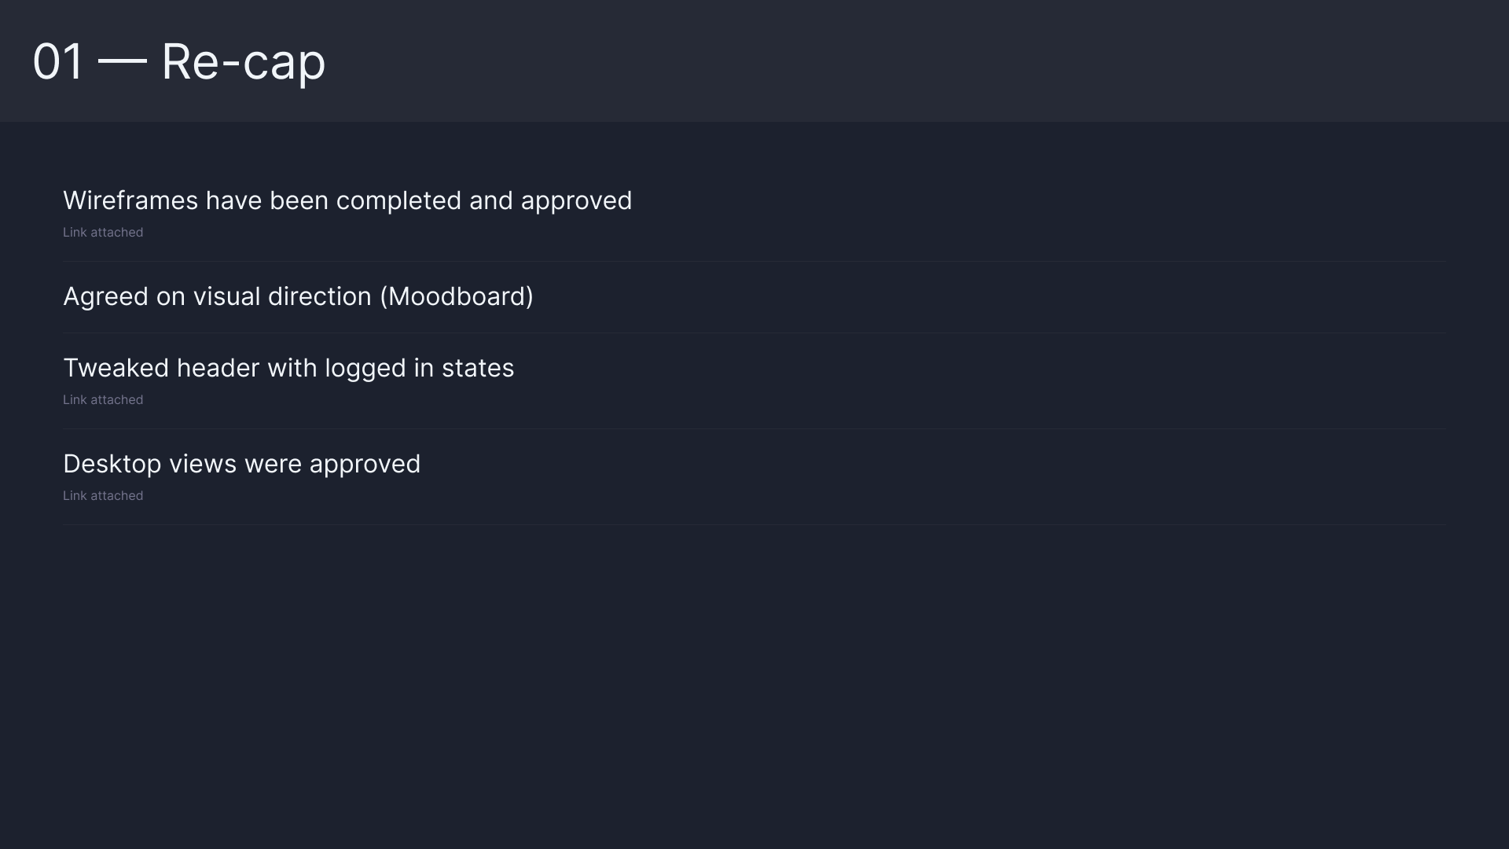Image resolution: width=1509 pixels, height=849 pixels.
Task: Click the empty header band right of the title
Action: coord(943,61)
